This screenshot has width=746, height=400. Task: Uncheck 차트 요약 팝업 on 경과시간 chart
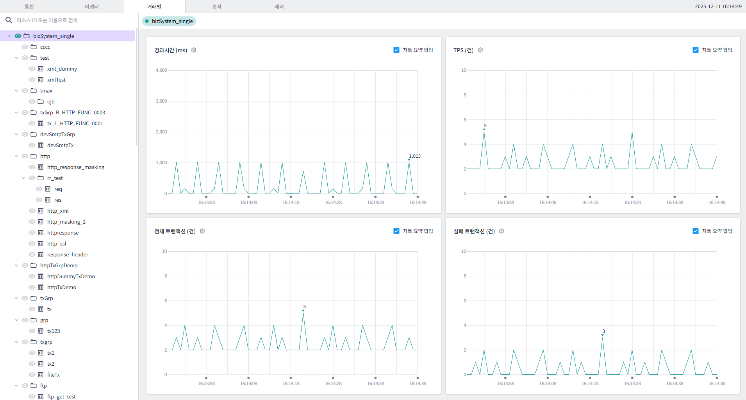pyautogui.click(x=396, y=50)
